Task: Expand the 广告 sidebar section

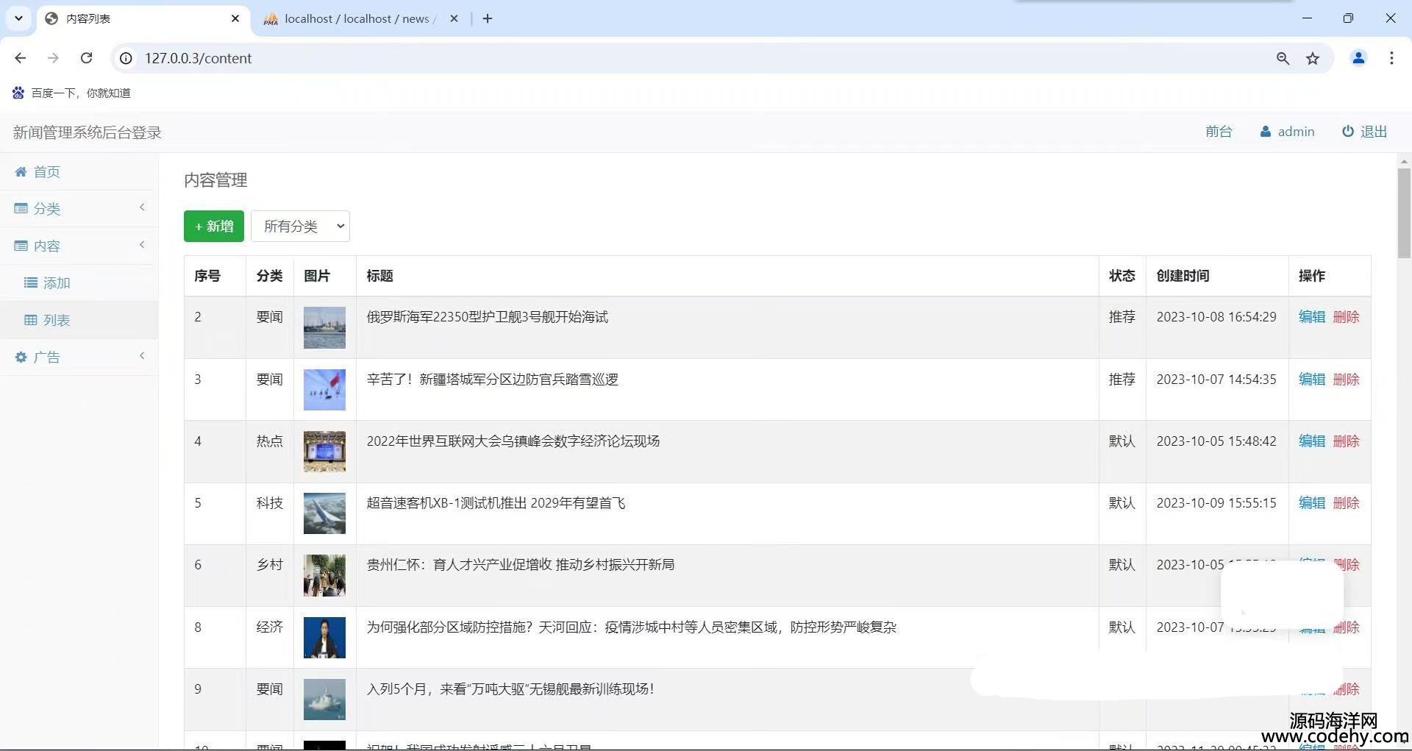Action: tap(79, 357)
